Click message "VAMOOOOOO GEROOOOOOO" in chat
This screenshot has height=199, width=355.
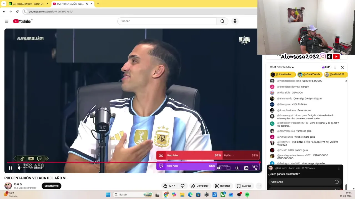(x=303, y=157)
